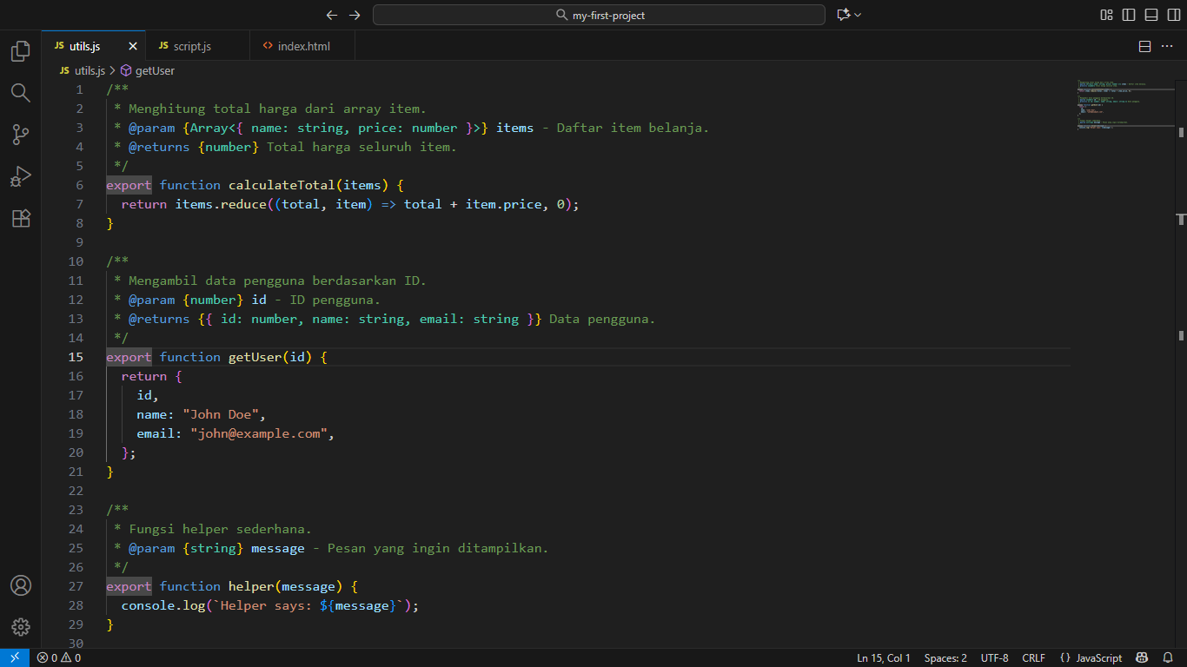Open the Source Control view
The width and height of the screenshot is (1187, 667).
19,135
